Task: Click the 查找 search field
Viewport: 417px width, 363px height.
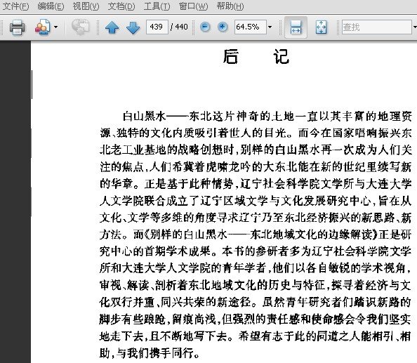Action: [376, 27]
